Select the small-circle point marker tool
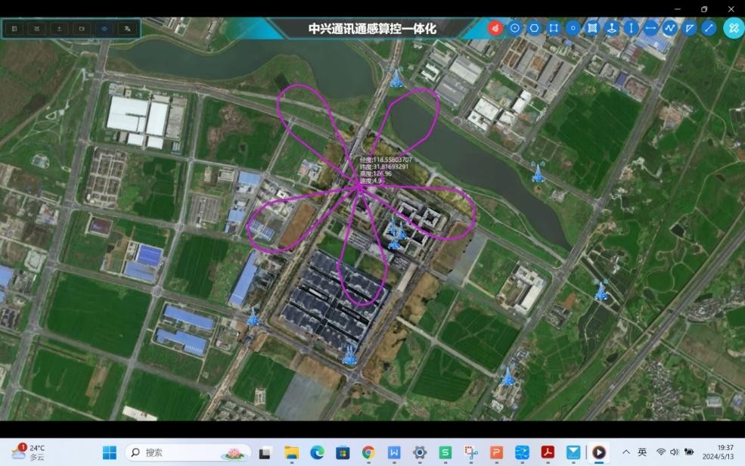 (573, 28)
